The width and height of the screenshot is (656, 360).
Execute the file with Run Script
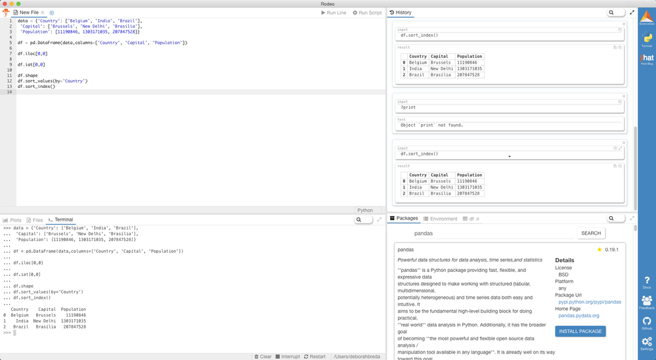click(x=367, y=12)
